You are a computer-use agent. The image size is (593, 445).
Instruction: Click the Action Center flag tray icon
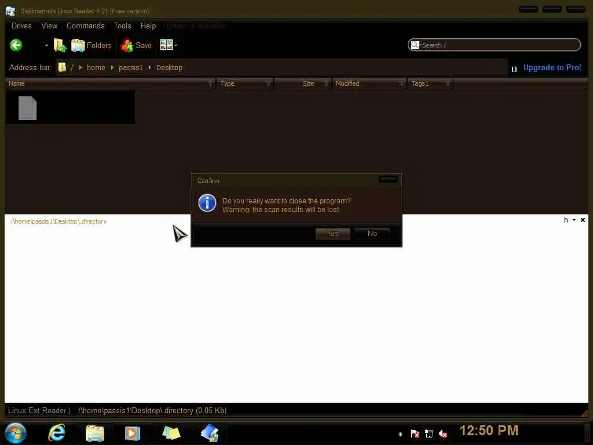415,433
